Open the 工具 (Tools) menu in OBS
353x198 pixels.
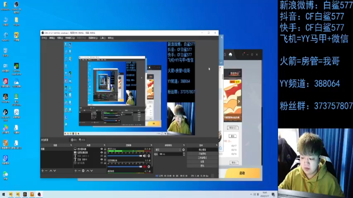click(103, 38)
